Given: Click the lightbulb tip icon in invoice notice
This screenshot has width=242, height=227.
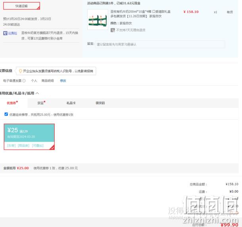Looking at the screenshot, I should [20, 71].
